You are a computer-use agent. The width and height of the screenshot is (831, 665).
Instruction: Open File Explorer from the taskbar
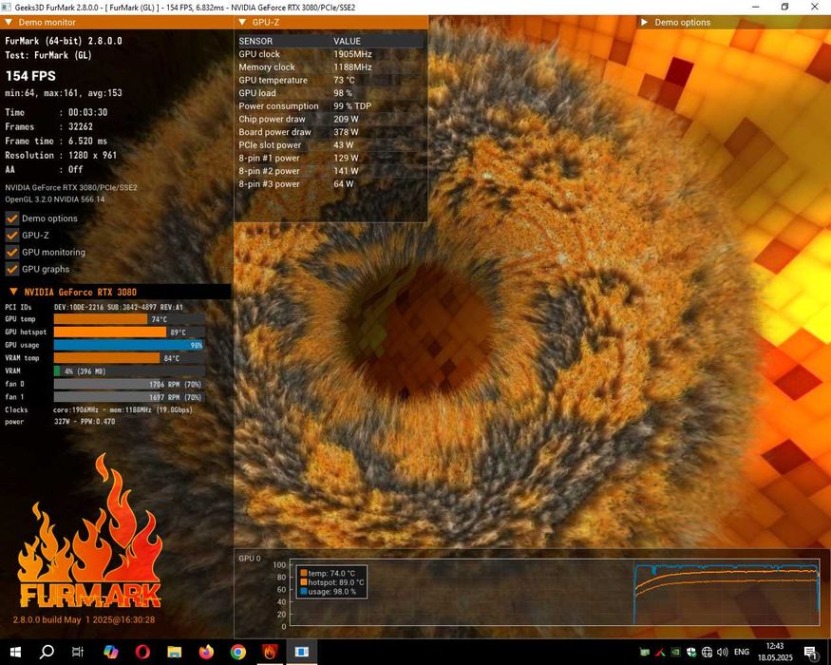click(x=175, y=652)
